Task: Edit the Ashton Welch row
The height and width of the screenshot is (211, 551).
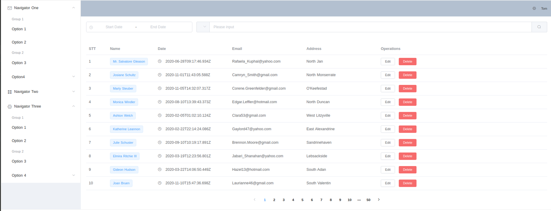Action: (x=388, y=115)
